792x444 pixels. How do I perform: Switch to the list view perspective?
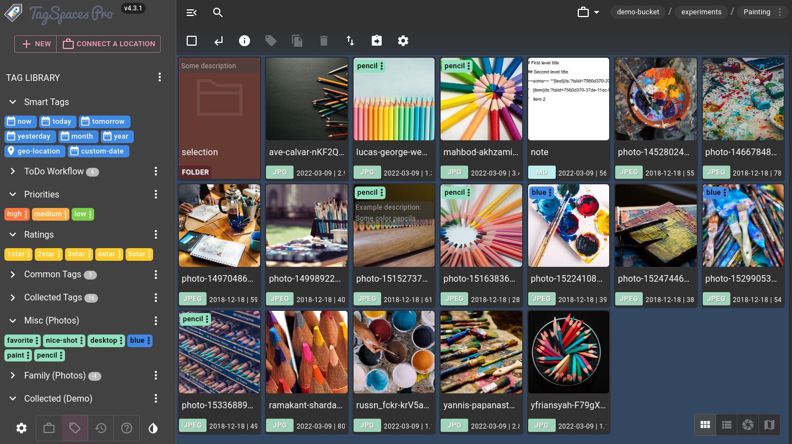pos(726,424)
